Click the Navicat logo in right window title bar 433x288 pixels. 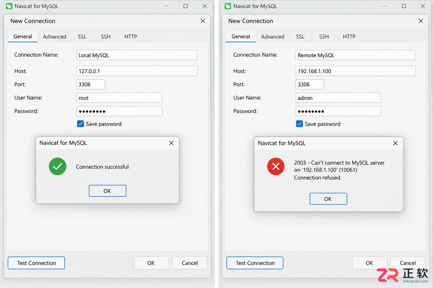pyautogui.click(x=228, y=6)
